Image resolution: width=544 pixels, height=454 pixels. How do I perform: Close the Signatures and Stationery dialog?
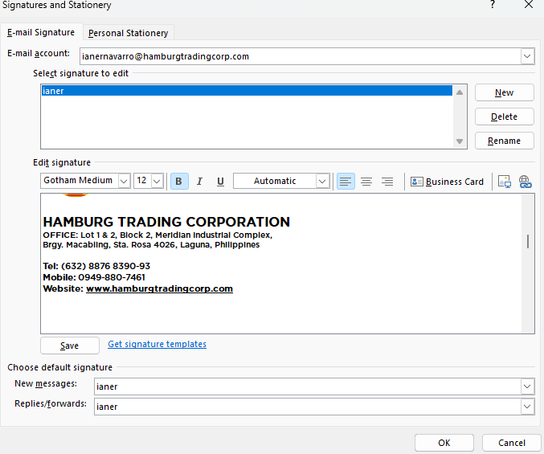pyautogui.click(x=529, y=5)
